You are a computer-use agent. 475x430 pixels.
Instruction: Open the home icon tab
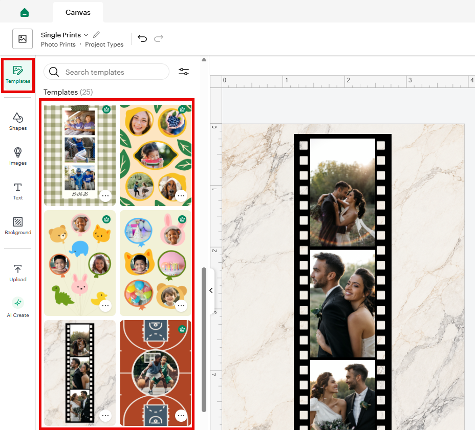25,12
